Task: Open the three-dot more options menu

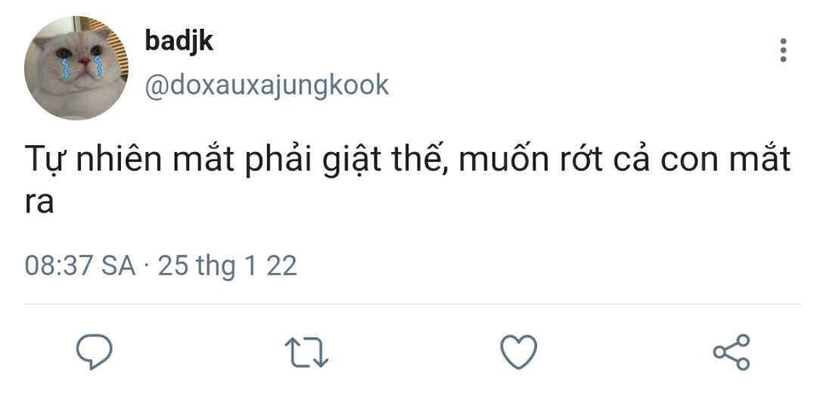Action: (783, 51)
